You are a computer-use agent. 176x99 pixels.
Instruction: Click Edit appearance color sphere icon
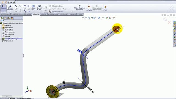click(x=107, y=18)
